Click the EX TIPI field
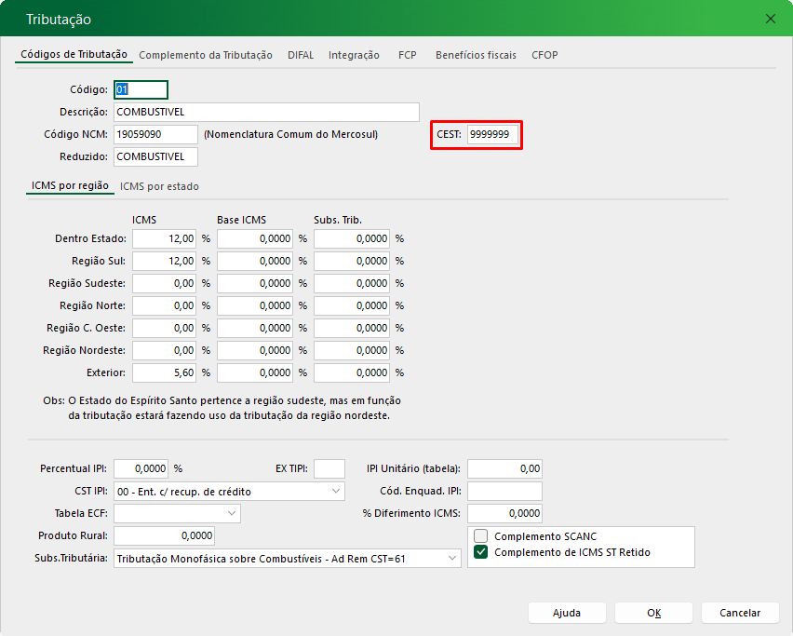793x636 pixels. tap(329, 469)
